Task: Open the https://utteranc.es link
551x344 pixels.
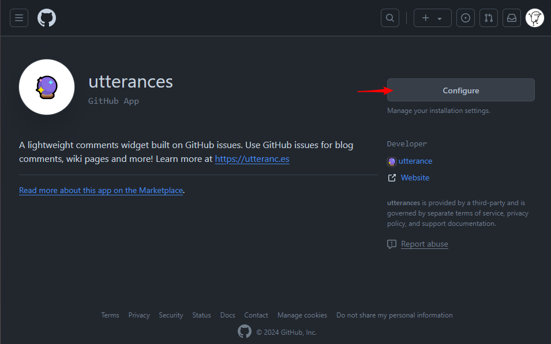Action: [252, 159]
